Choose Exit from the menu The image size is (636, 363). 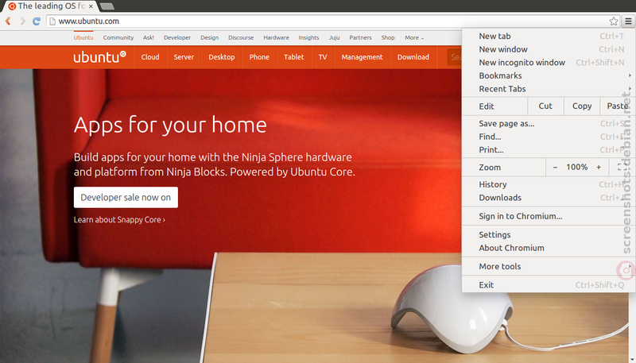[x=549, y=285]
